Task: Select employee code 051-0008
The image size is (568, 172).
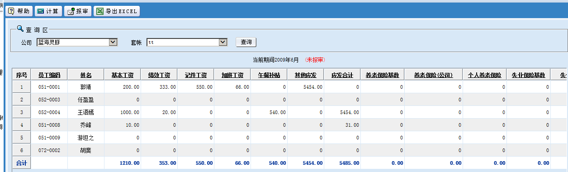Action: (x=49, y=124)
